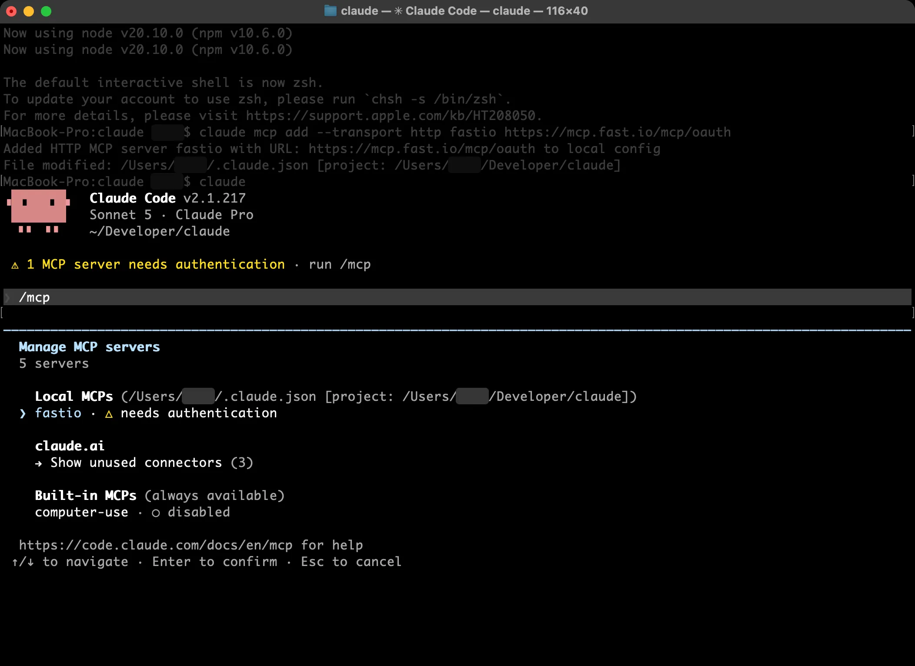This screenshot has height=666, width=915.
Task: Click the 'chsh -s /bin/zsh' command text
Action: [x=434, y=99]
